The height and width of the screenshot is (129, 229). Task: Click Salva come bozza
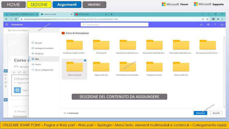tap(18, 30)
